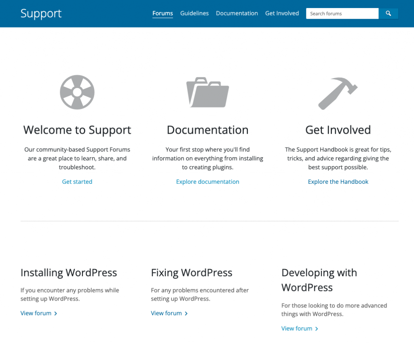Screen dimensions: 414x345
Task: View forum for Installing WordPress
Action: (x=36, y=313)
